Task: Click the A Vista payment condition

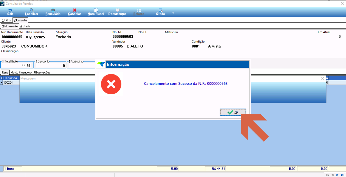Action: tap(215, 46)
